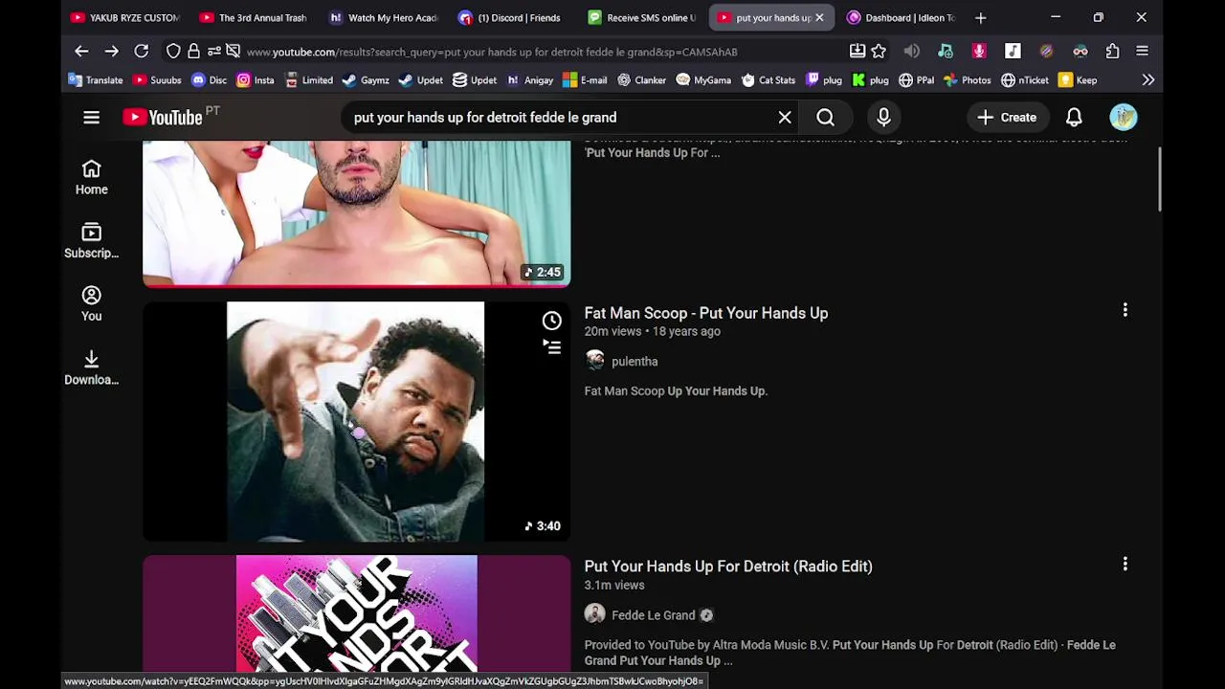Open the browser application menu

[x=1142, y=51]
